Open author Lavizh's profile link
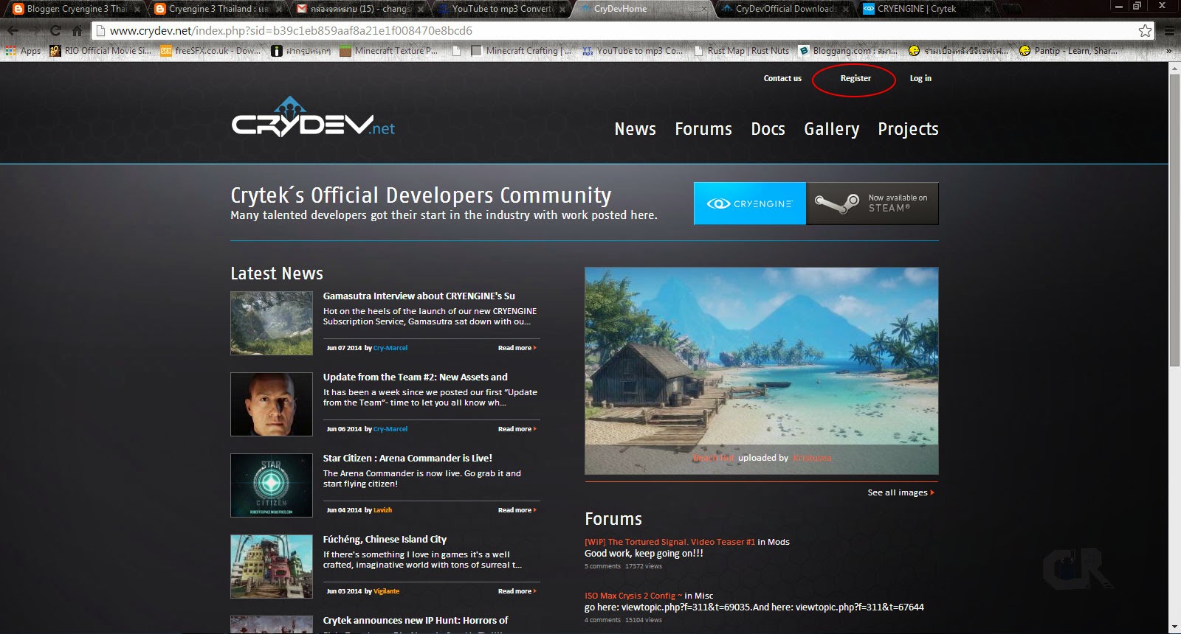Viewport: 1181px width, 634px height. [382, 510]
